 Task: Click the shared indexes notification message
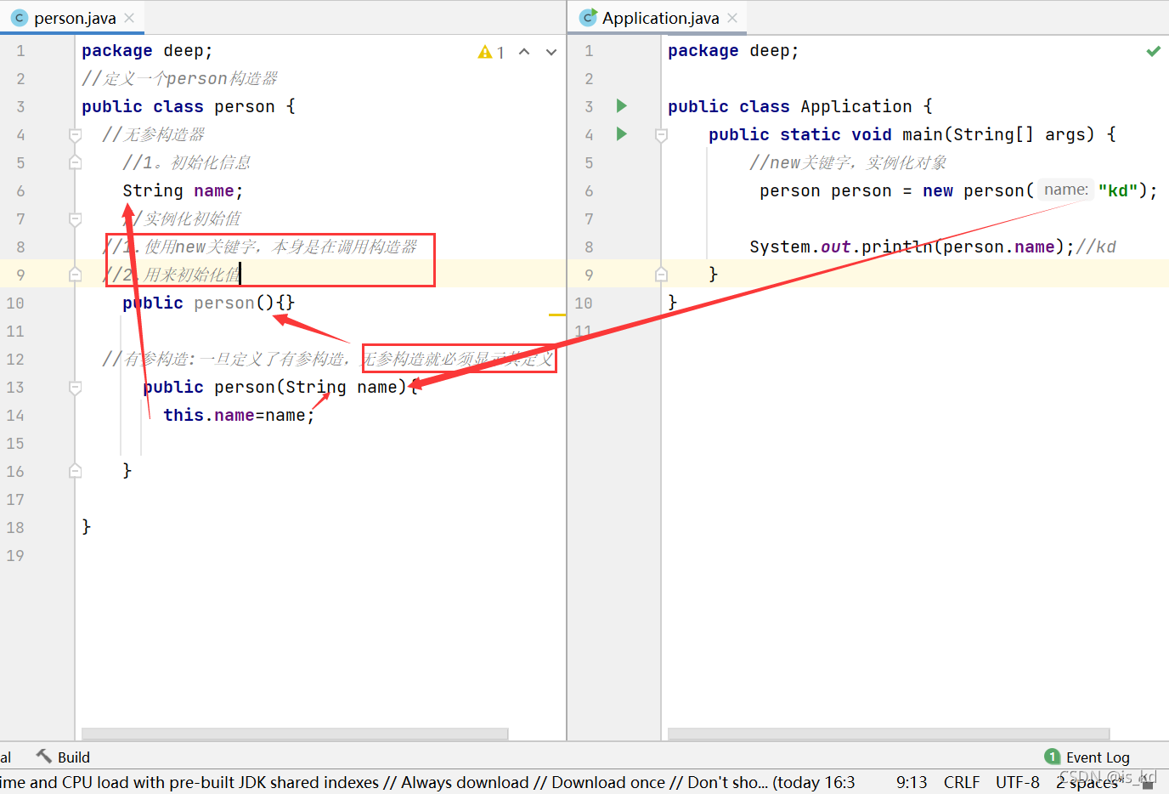point(427,782)
